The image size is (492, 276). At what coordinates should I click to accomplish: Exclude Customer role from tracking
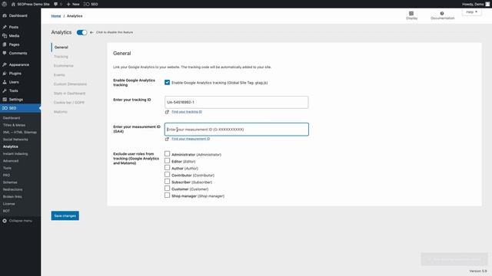167,188
